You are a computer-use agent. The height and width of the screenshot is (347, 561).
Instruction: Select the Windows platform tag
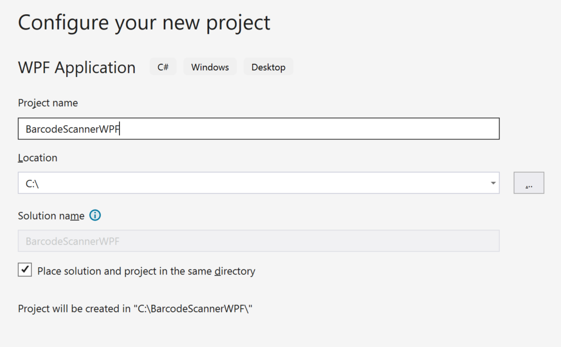[x=209, y=67]
